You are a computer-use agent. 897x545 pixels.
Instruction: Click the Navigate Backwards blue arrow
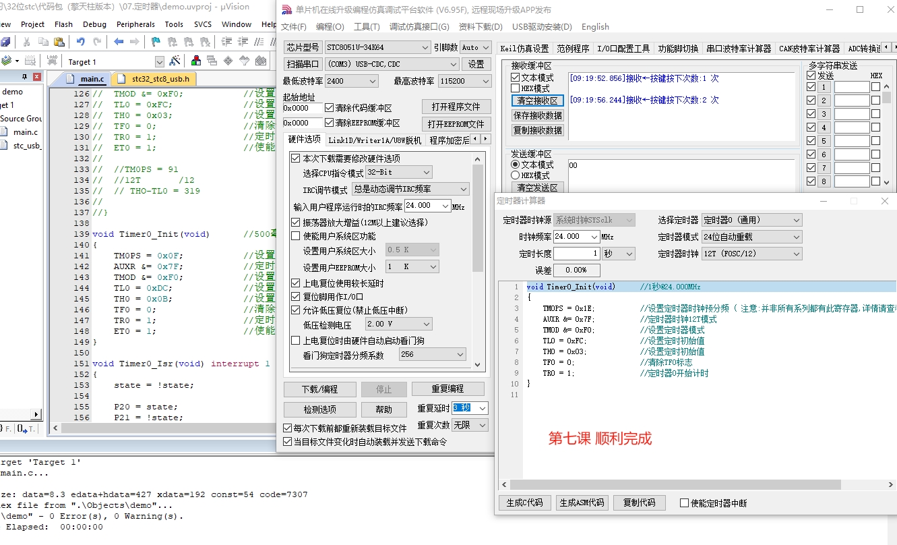pyautogui.click(x=119, y=42)
